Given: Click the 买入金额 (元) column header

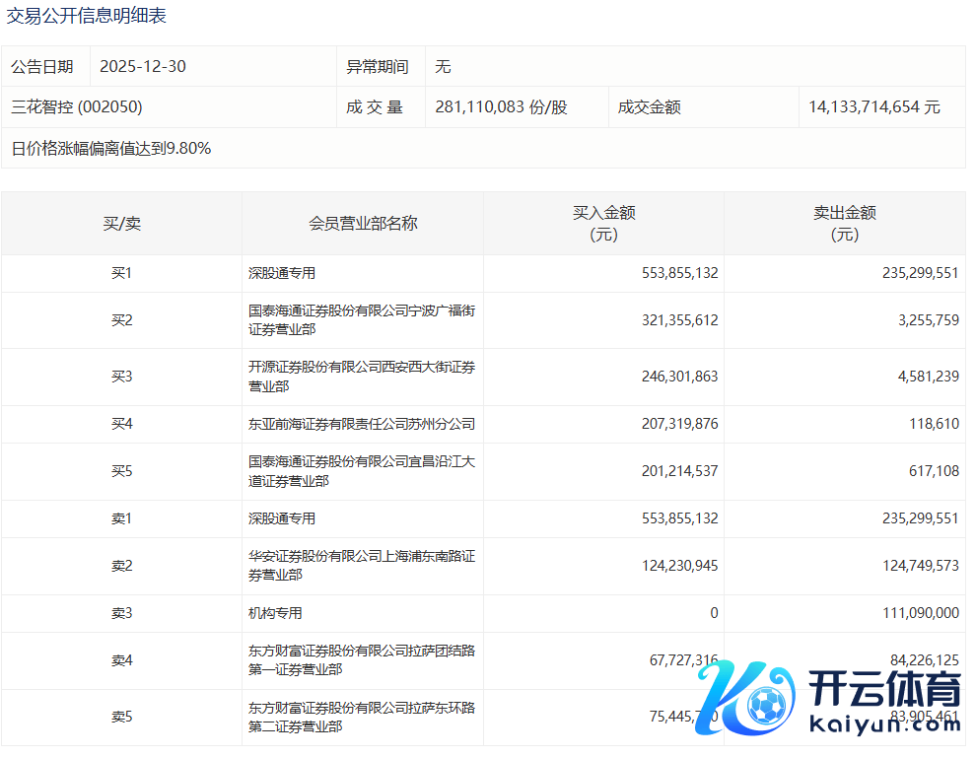Looking at the screenshot, I should click(x=603, y=224).
